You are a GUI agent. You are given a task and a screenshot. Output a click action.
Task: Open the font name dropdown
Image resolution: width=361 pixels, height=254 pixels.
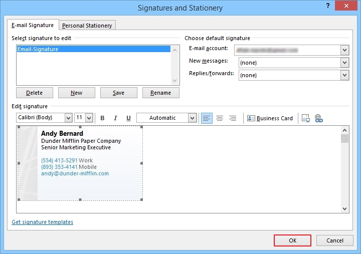click(68, 118)
